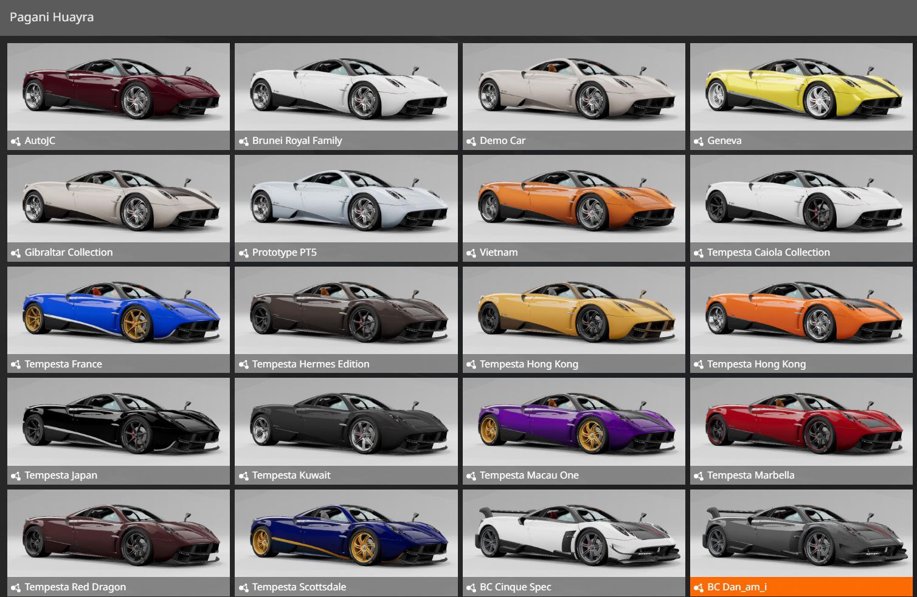917x597 pixels.
Task: Click the 'Tempesta Hermes Edition' label
Action: click(x=311, y=364)
